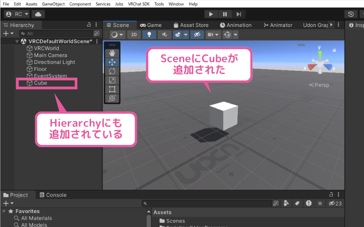Switch to the Asset Store tab
The height and width of the screenshot is (227, 364).
(x=191, y=25)
